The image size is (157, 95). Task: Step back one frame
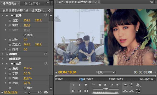tap(99, 85)
